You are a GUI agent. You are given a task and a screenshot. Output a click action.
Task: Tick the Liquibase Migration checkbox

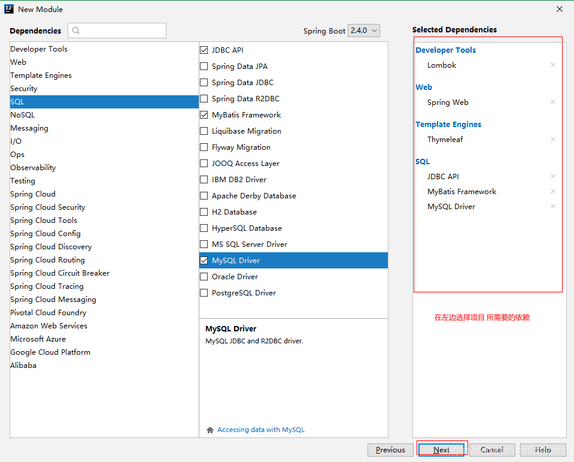tap(204, 131)
